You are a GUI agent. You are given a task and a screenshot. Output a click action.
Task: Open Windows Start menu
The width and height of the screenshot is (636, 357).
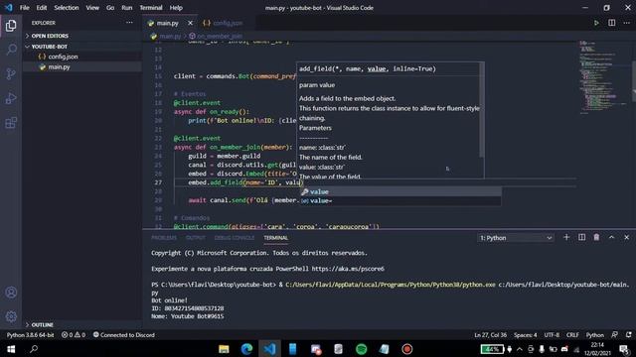click(11, 349)
